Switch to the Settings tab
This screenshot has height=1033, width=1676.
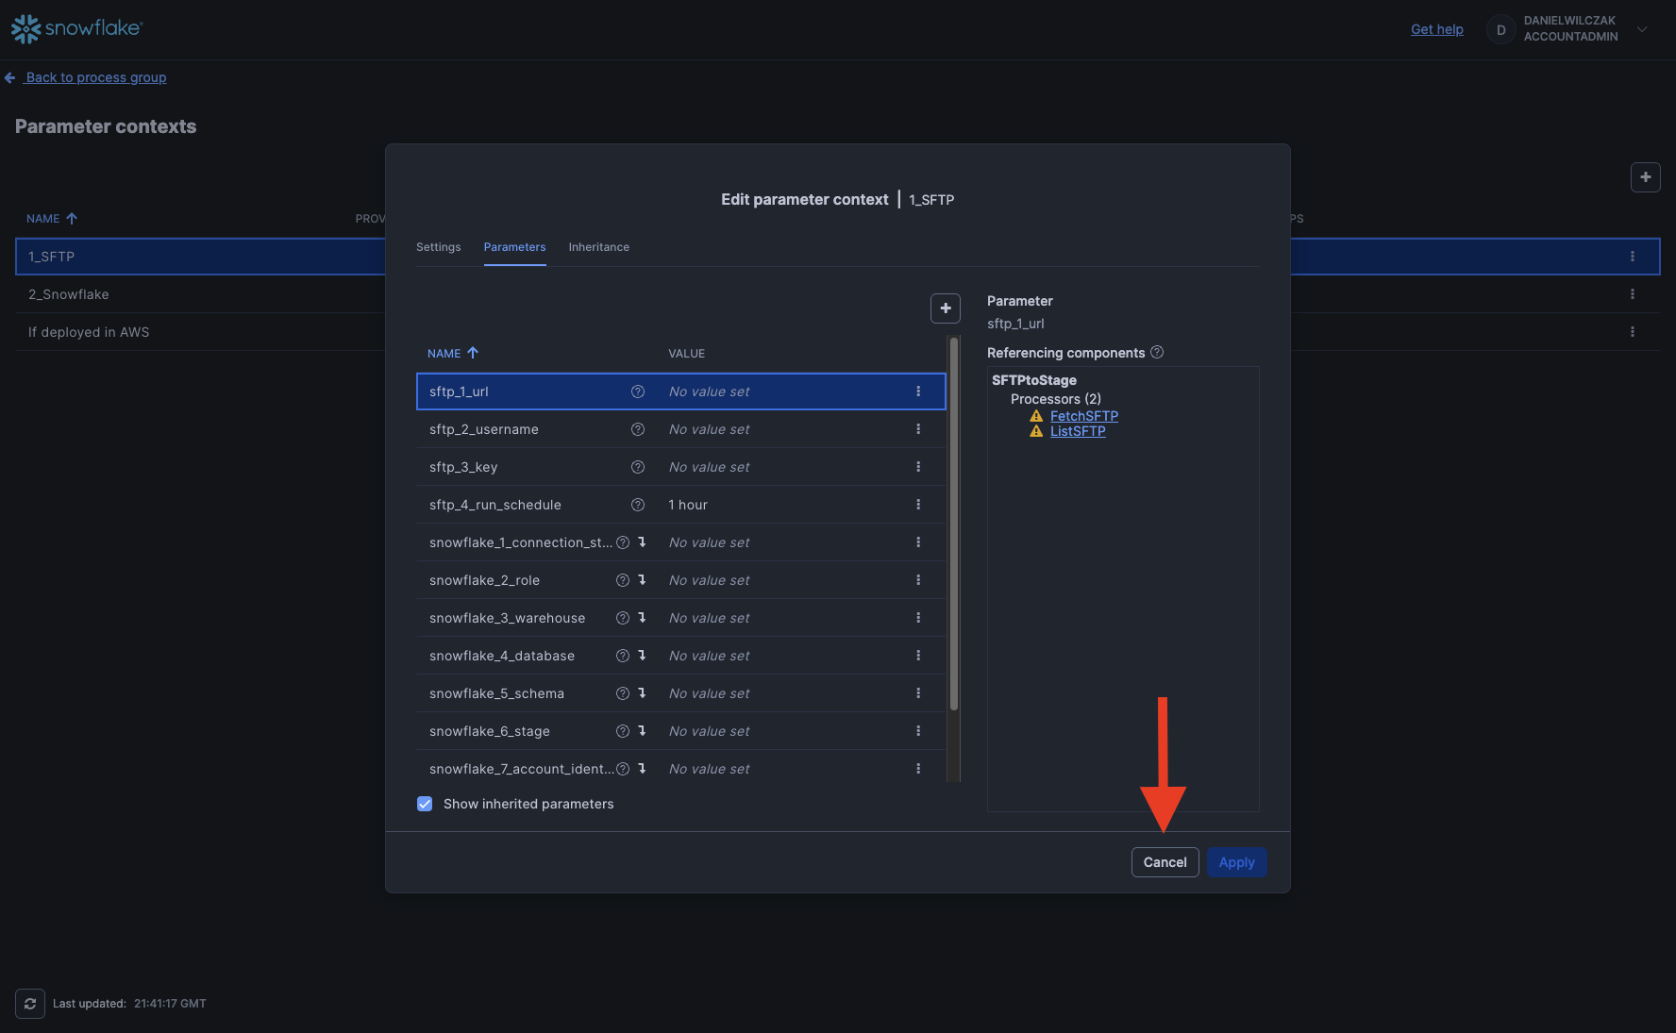438,247
